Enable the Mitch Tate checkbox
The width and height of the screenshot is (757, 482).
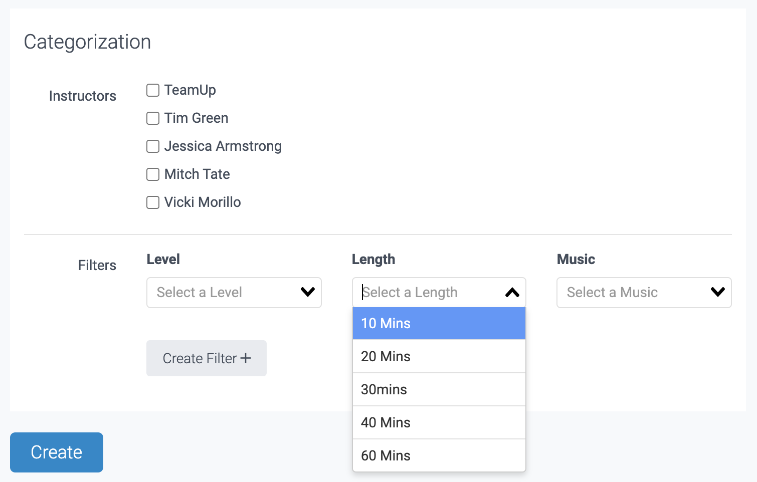point(152,174)
